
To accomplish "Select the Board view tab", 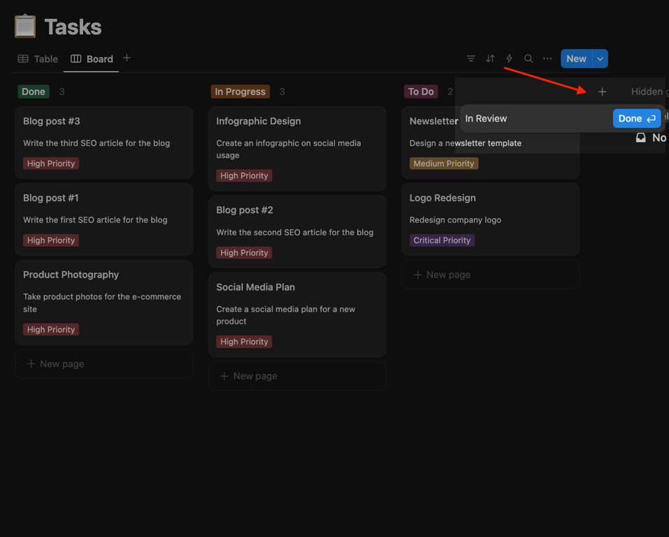I will coord(92,59).
